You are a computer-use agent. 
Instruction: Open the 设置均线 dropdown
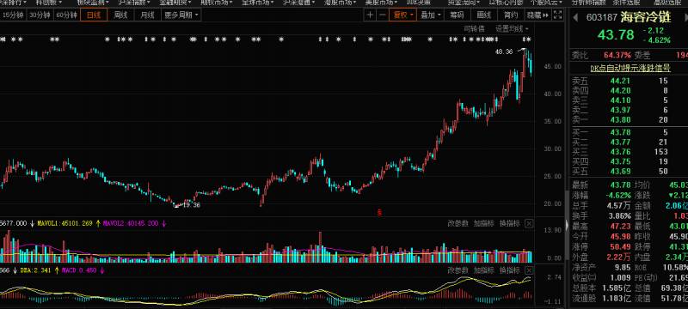point(512,29)
